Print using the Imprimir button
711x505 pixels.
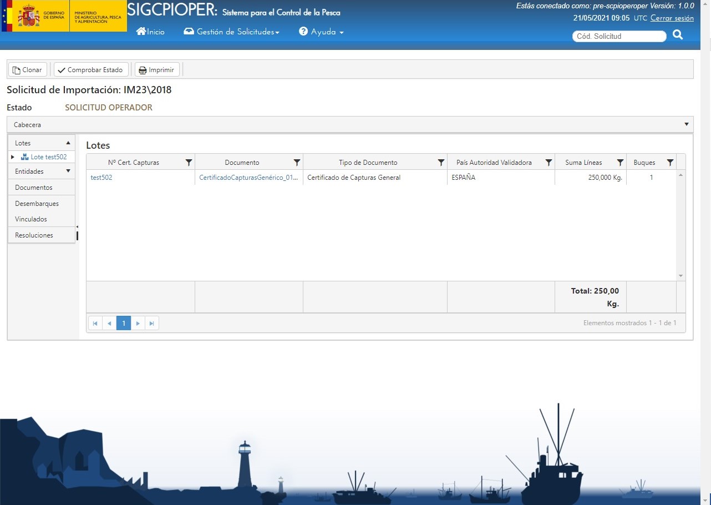157,70
